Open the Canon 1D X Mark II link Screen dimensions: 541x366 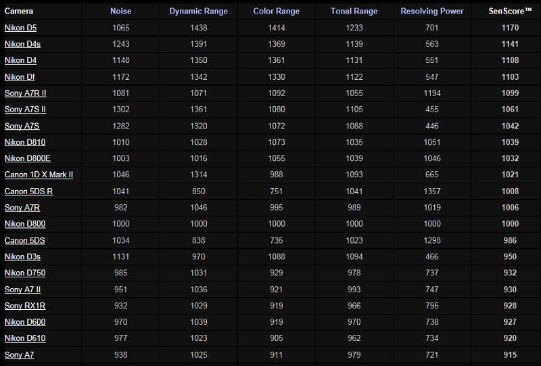[x=39, y=175]
